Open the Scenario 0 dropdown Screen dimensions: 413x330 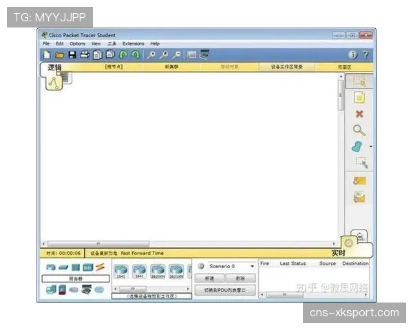pos(232,266)
